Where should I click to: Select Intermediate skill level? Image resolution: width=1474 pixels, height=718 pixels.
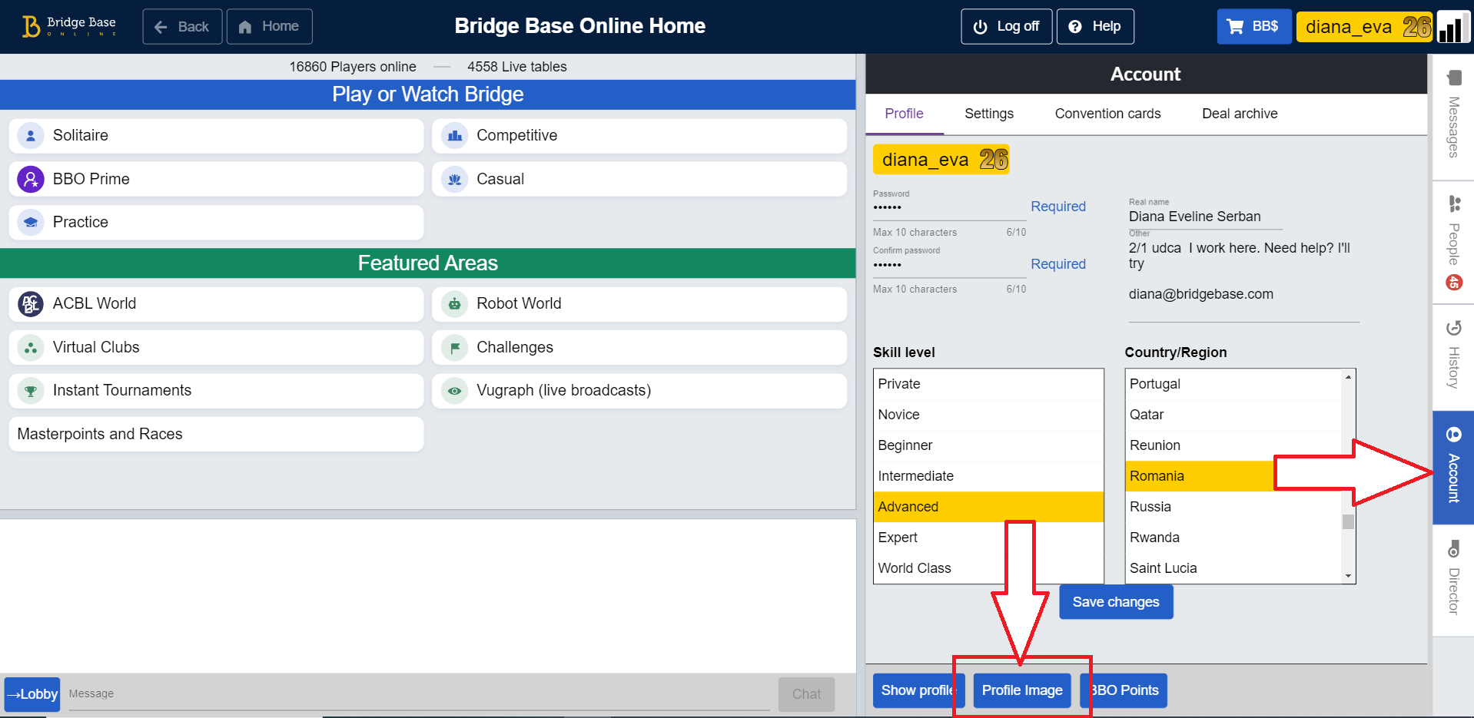click(x=988, y=476)
